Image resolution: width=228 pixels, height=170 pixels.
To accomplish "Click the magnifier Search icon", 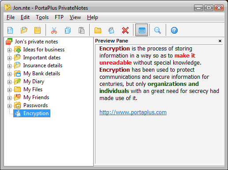I will (x=157, y=30).
